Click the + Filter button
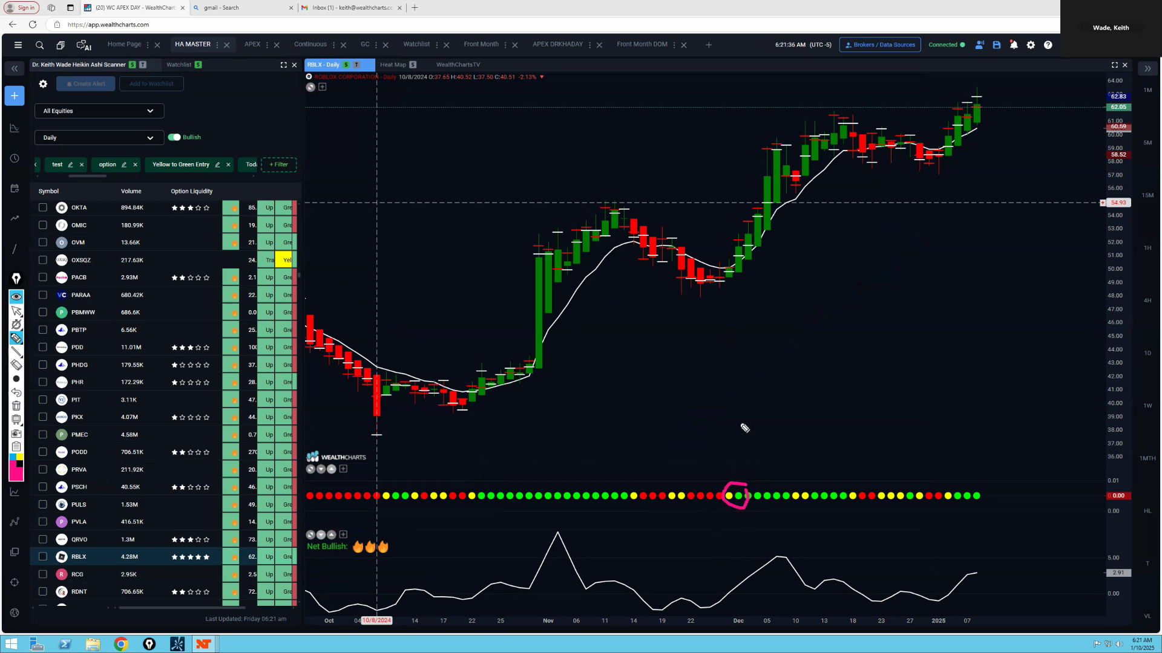This screenshot has width=1162, height=653. pos(278,164)
